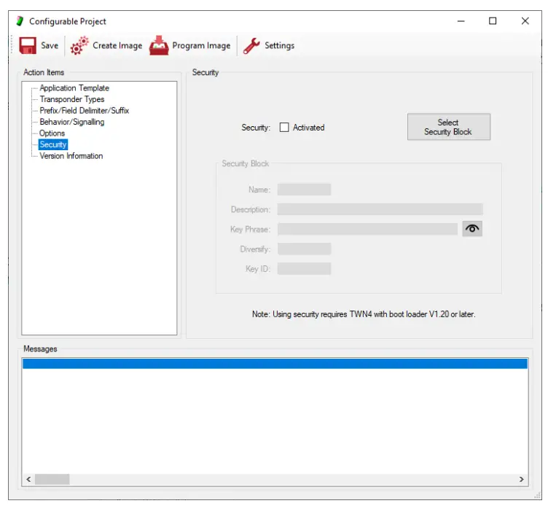The width and height of the screenshot is (548, 506).
Task: Select Version Information tree item
Action: coord(71,156)
